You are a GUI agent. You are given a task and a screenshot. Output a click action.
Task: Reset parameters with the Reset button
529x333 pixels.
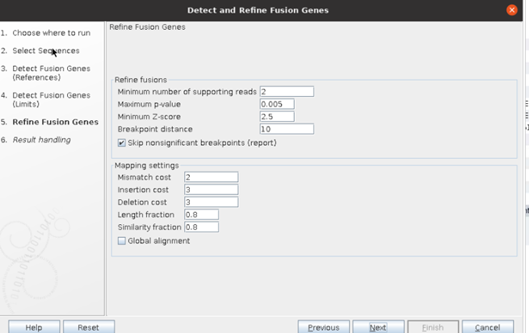(89, 327)
